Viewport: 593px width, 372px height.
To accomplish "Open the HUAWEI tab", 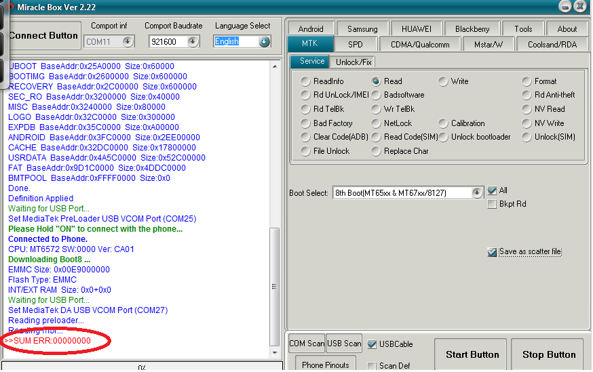I will [x=416, y=28].
